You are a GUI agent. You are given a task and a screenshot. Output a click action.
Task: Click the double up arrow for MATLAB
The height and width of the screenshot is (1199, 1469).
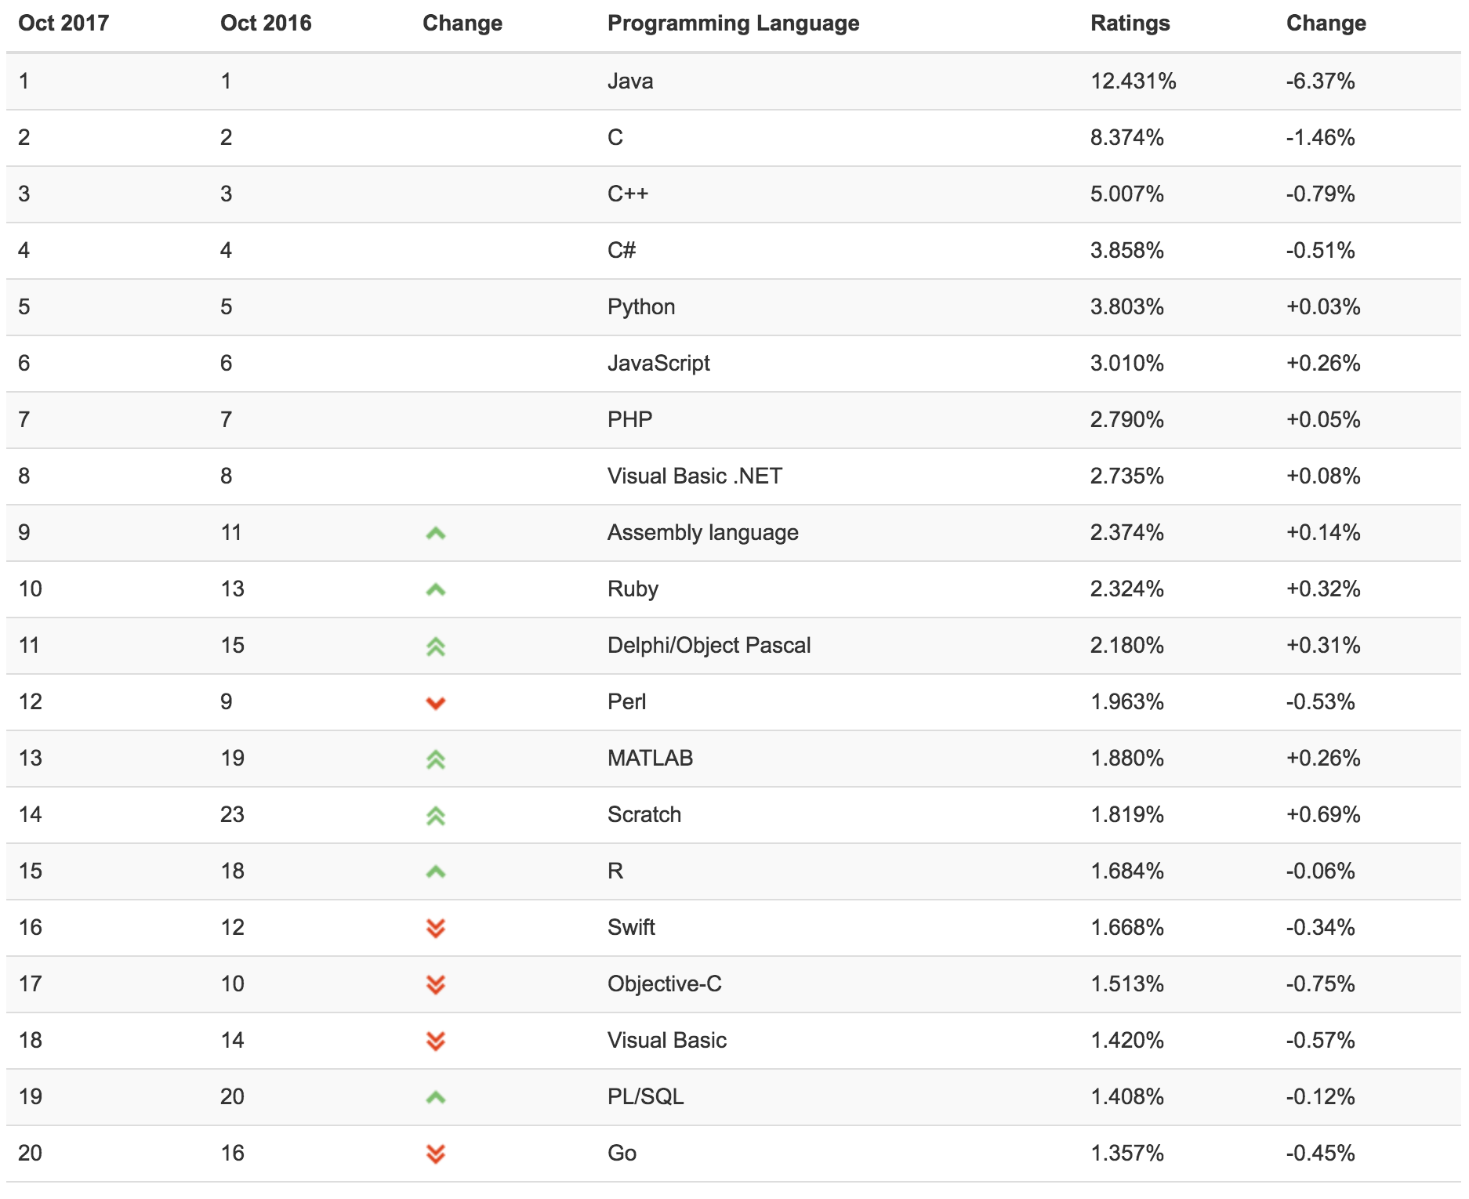click(435, 759)
